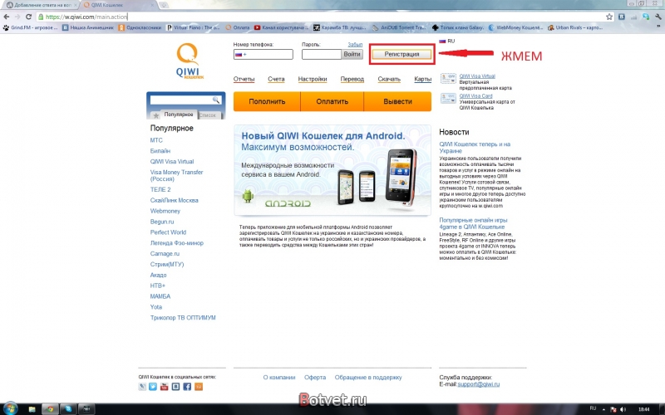Click the QIWI Visa Virtual card icon
This screenshot has width=665, height=415.
[x=448, y=78]
